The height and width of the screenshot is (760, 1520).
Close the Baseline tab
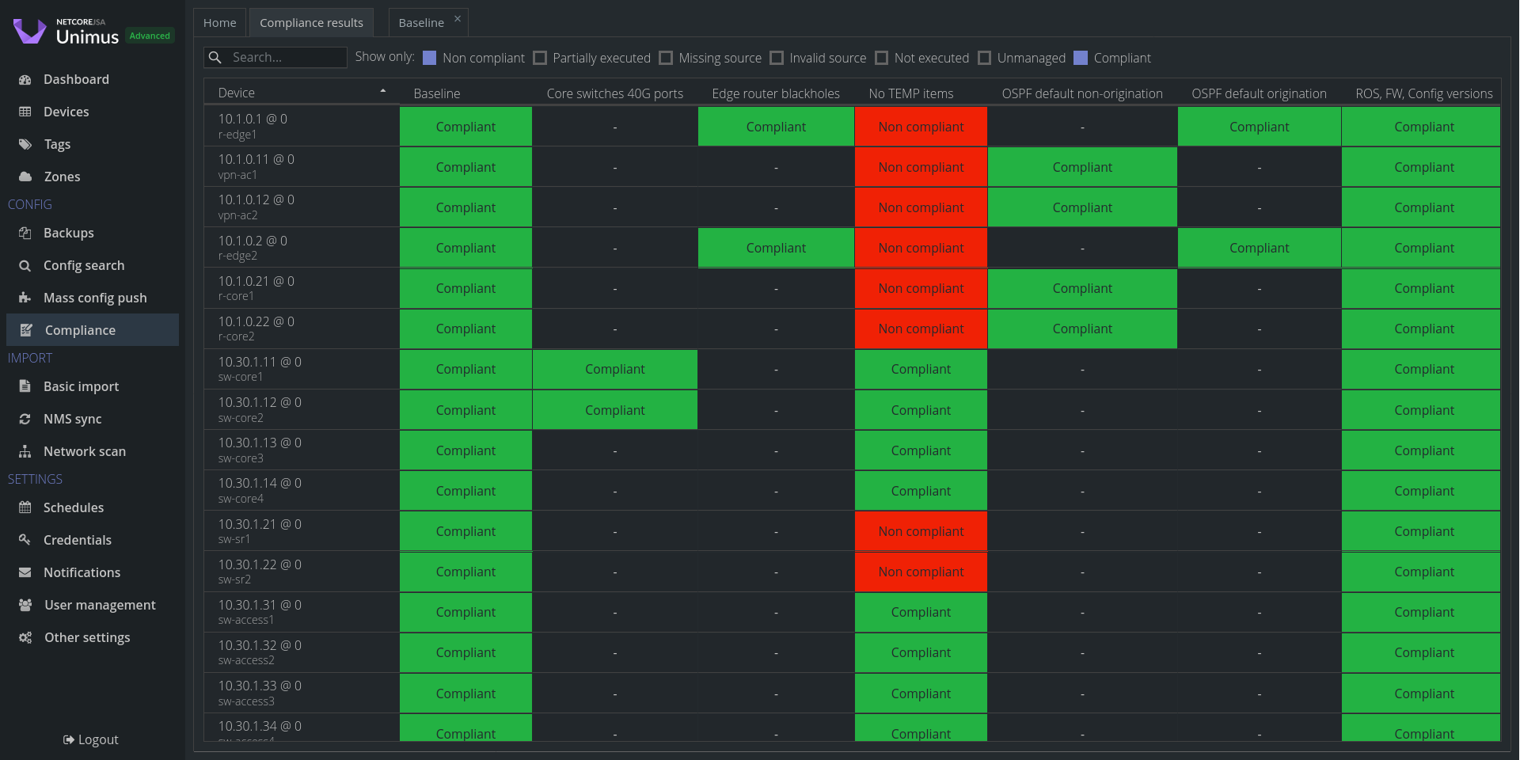(x=458, y=19)
